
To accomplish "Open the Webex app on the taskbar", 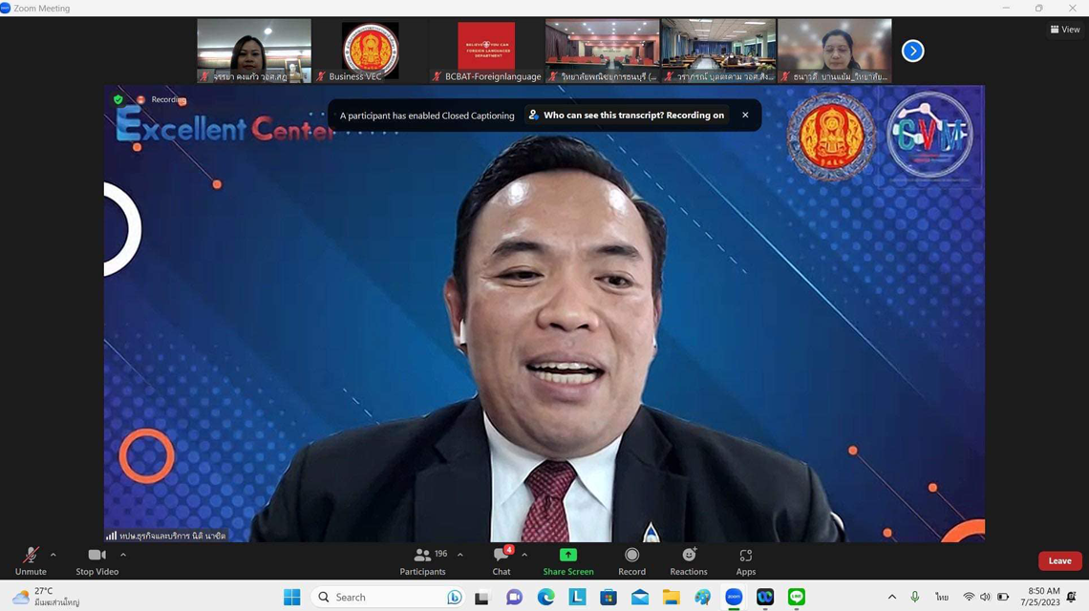I will click(765, 597).
